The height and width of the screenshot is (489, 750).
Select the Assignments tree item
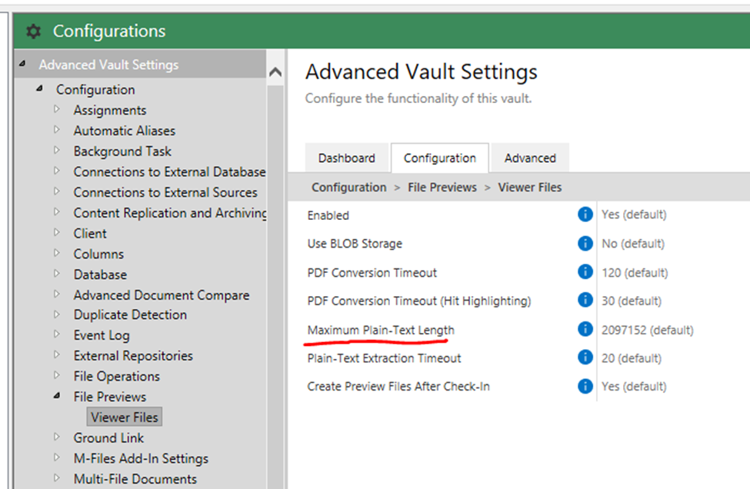pyautogui.click(x=110, y=110)
